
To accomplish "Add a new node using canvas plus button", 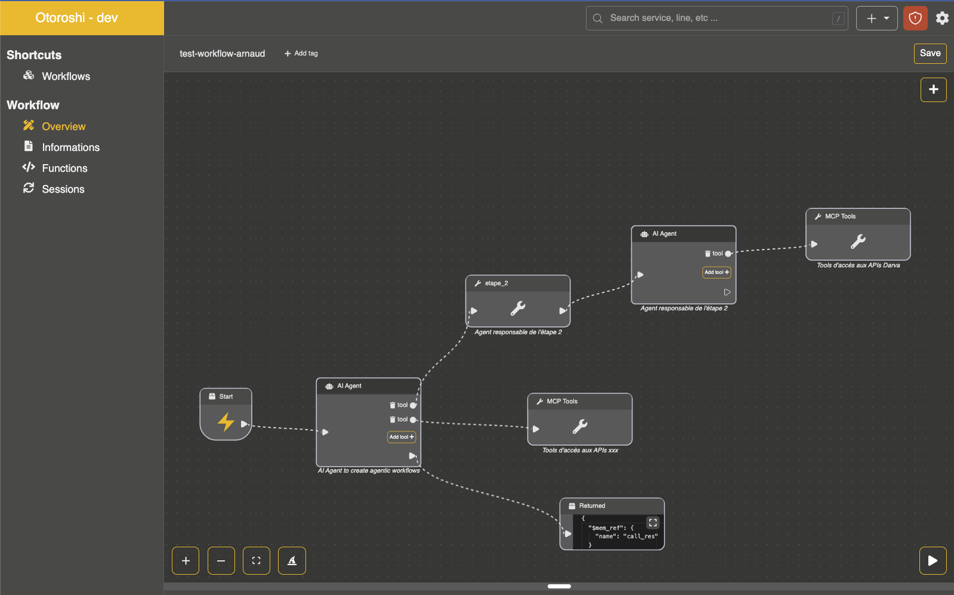I will pos(933,90).
